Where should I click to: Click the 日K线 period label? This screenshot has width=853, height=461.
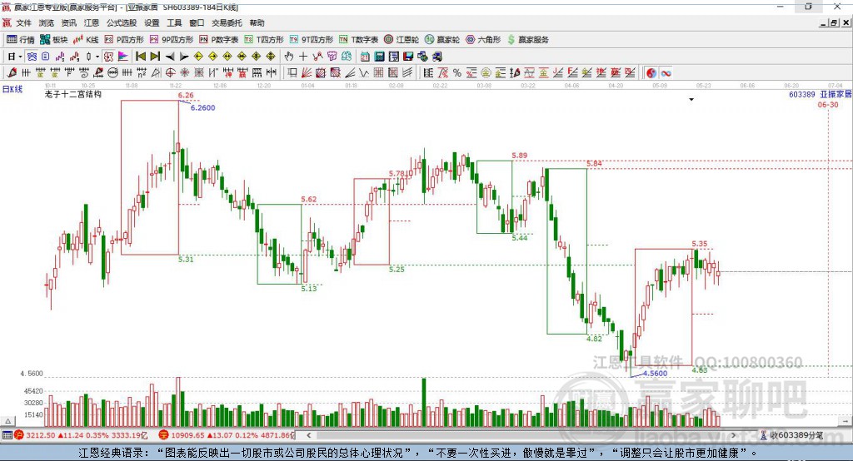pyautogui.click(x=12, y=89)
